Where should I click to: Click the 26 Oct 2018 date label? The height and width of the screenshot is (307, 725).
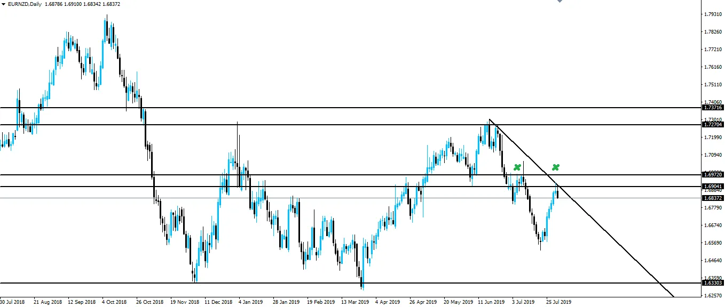coord(149,302)
